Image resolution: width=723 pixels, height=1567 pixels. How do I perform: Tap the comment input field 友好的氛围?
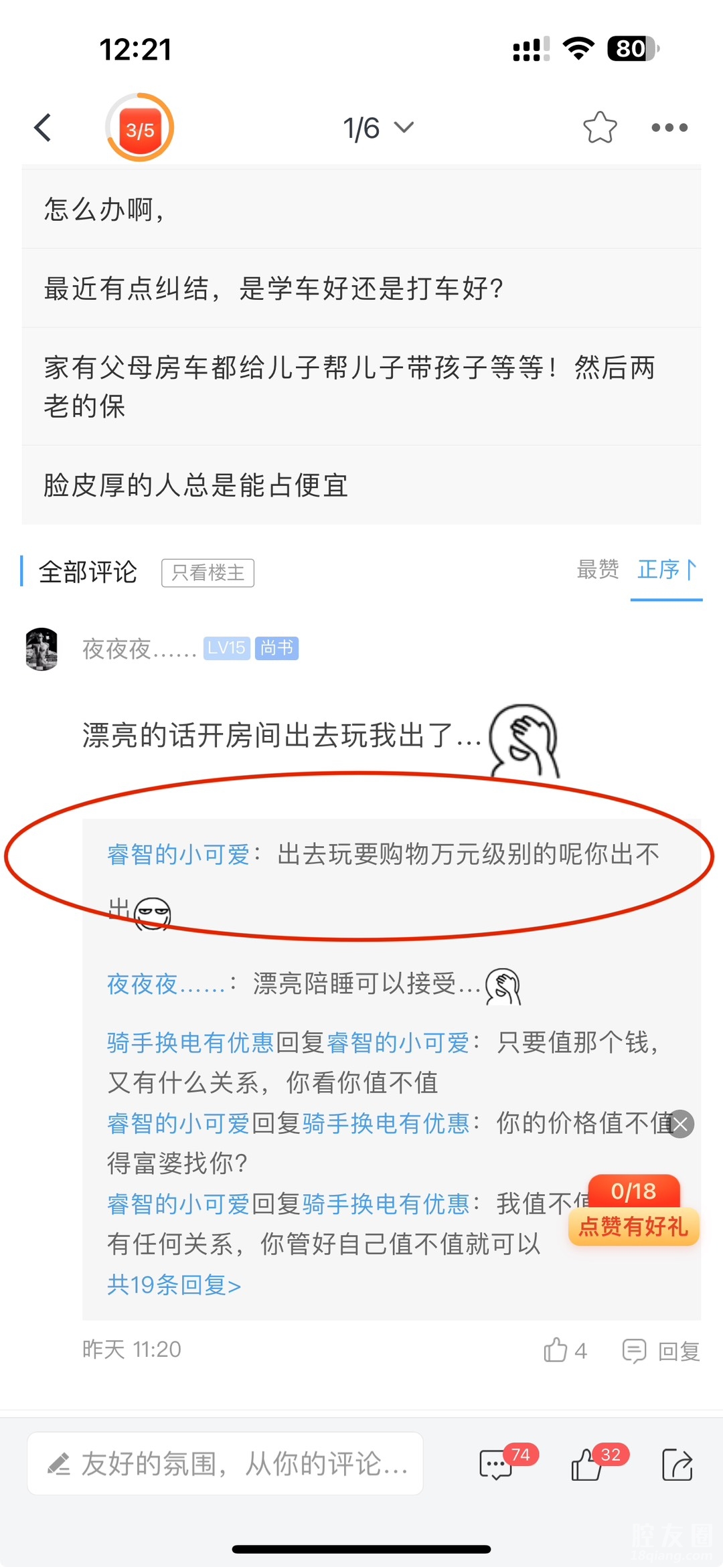[x=225, y=1464]
